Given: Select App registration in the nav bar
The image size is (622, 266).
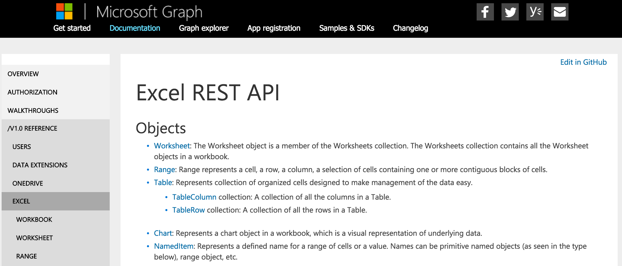Looking at the screenshot, I should point(274,28).
